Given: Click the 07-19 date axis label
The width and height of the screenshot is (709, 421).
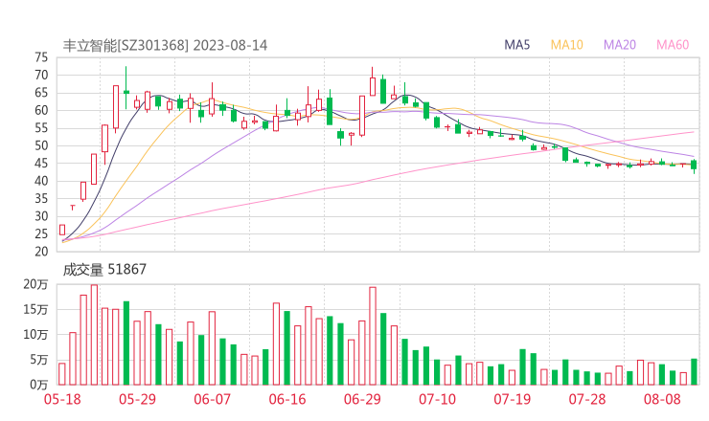Looking at the screenshot, I should 513,399.
